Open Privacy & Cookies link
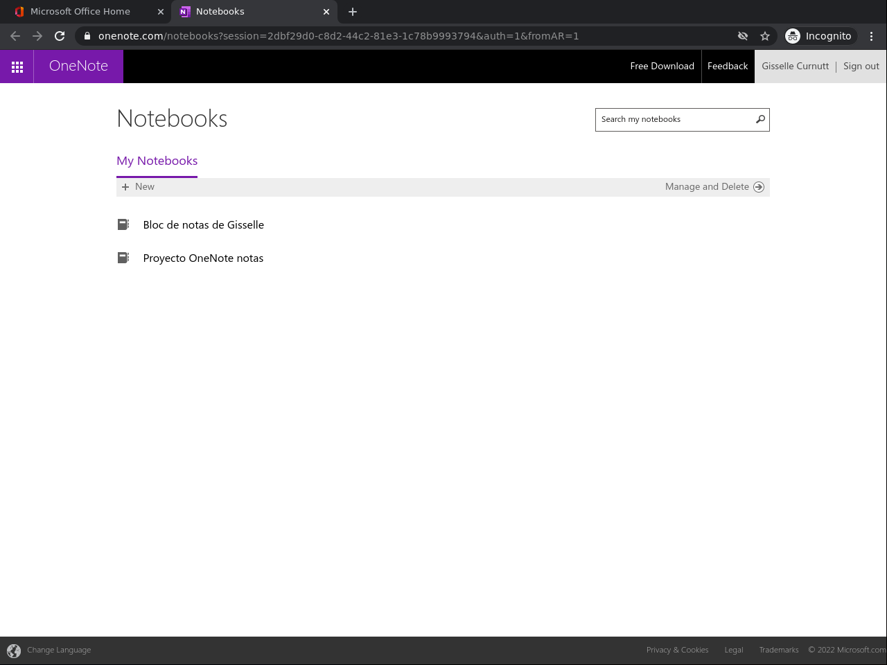Viewport: 887px width, 665px height. pyautogui.click(x=677, y=650)
